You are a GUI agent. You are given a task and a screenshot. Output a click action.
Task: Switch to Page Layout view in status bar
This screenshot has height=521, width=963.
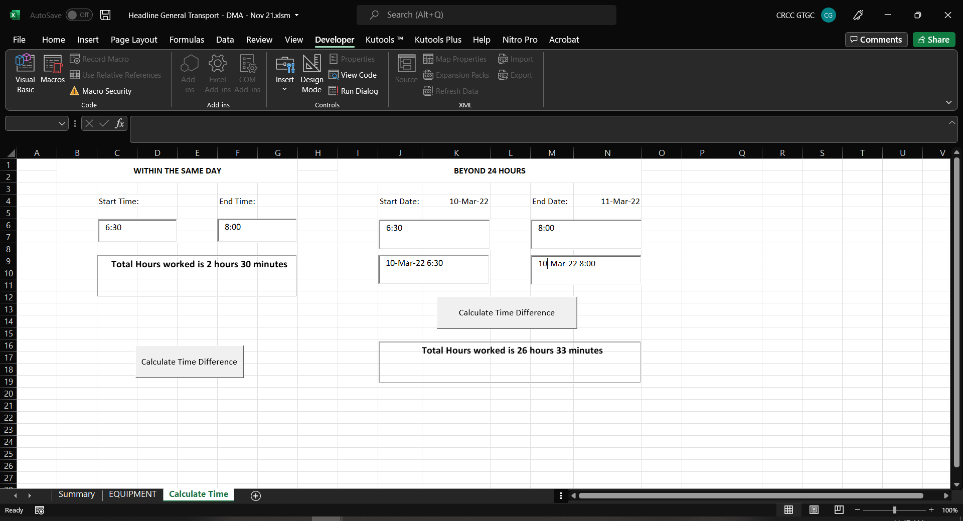(x=814, y=510)
